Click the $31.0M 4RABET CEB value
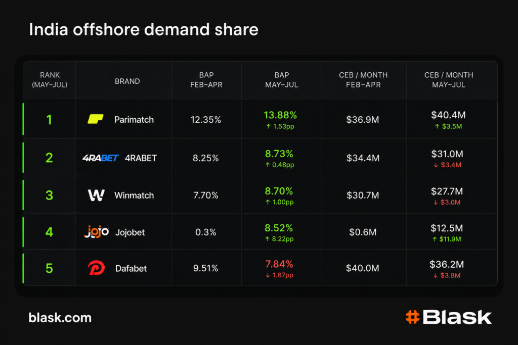518x345 pixels. (447, 154)
